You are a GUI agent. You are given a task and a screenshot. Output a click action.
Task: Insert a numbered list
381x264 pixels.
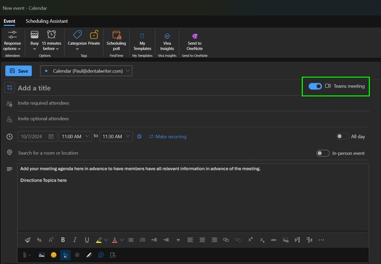point(142,240)
